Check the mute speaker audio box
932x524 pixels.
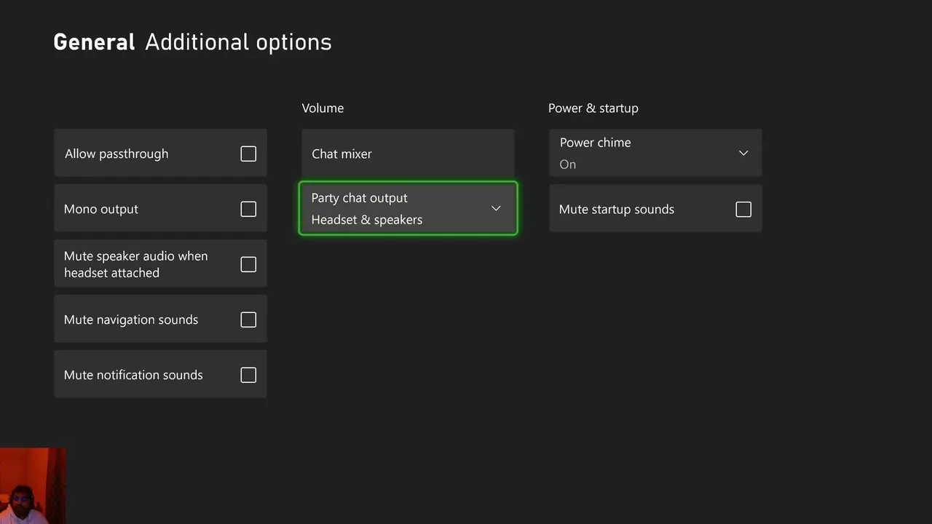click(x=248, y=264)
